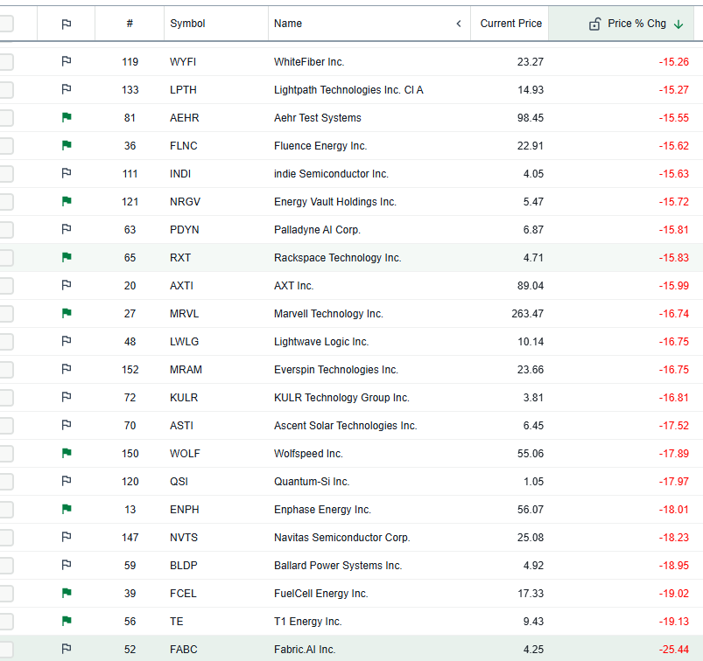
Task: Check the WYFI row checkbox
Action: tap(5, 62)
